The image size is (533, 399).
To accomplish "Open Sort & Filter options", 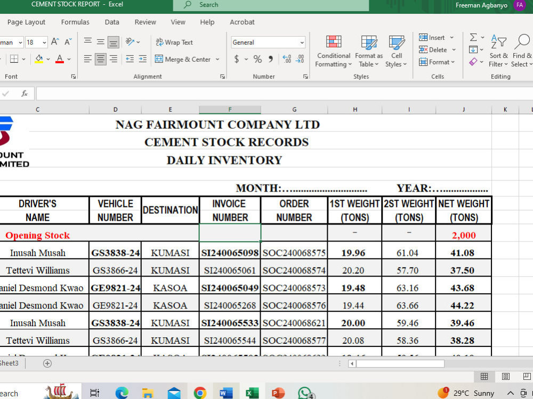I will pos(498,51).
